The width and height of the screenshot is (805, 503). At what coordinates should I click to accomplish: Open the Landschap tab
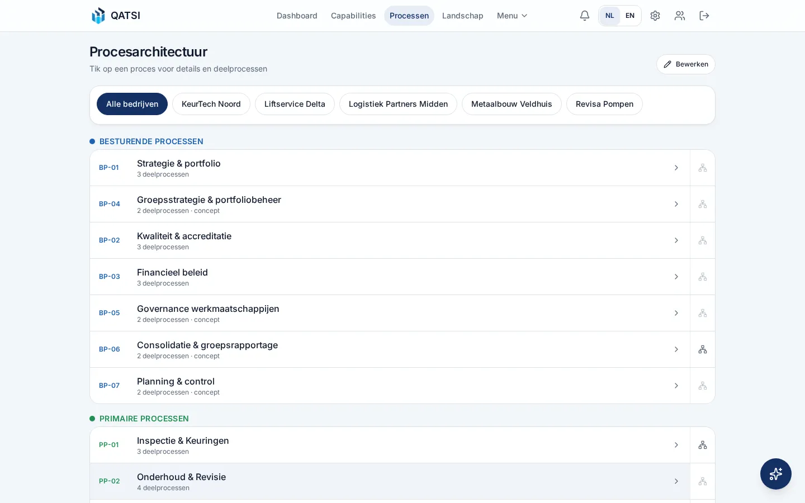coord(463,16)
